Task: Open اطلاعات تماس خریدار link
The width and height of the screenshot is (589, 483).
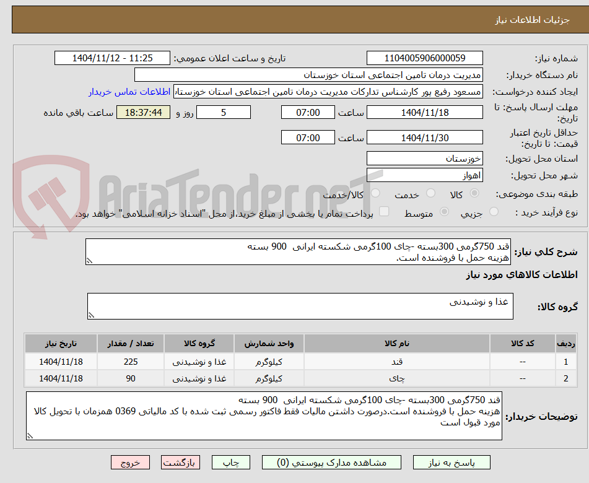Action: (x=129, y=92)
